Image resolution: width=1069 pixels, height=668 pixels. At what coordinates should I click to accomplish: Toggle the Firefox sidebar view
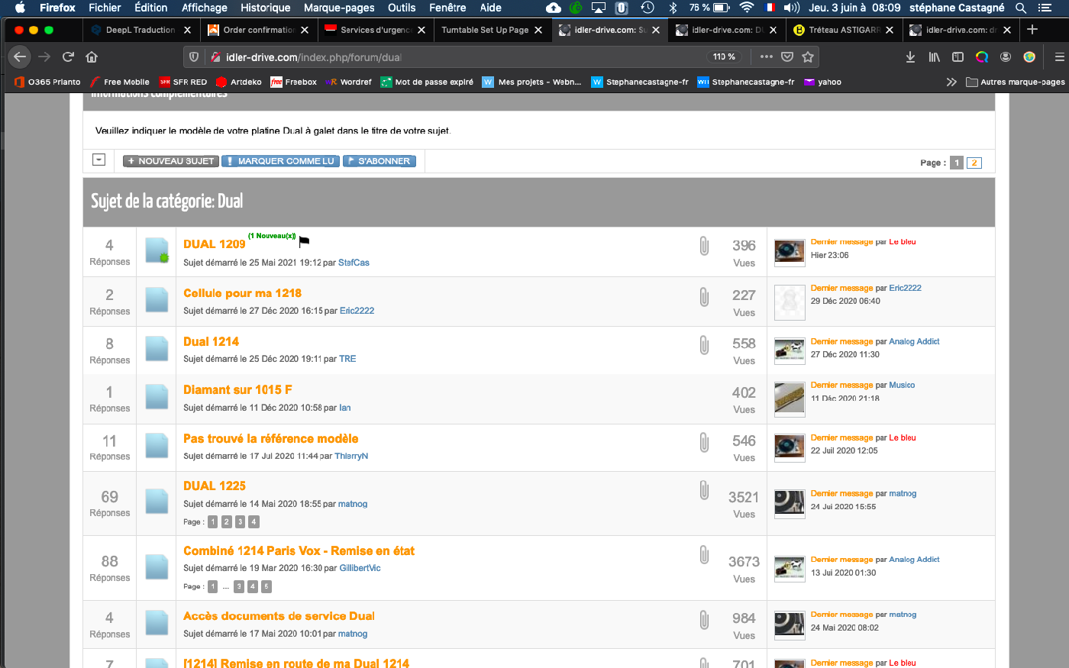(x=958, y=57)
